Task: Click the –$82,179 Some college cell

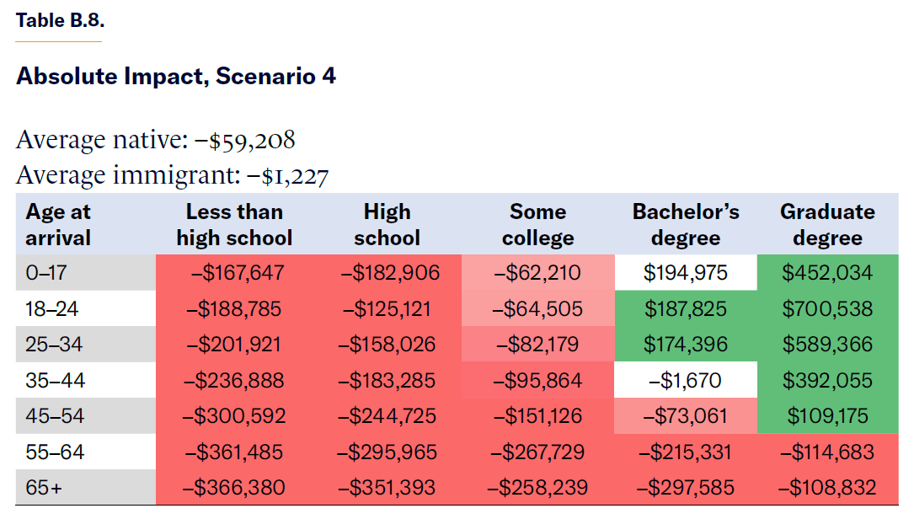Action: [537, 345]
